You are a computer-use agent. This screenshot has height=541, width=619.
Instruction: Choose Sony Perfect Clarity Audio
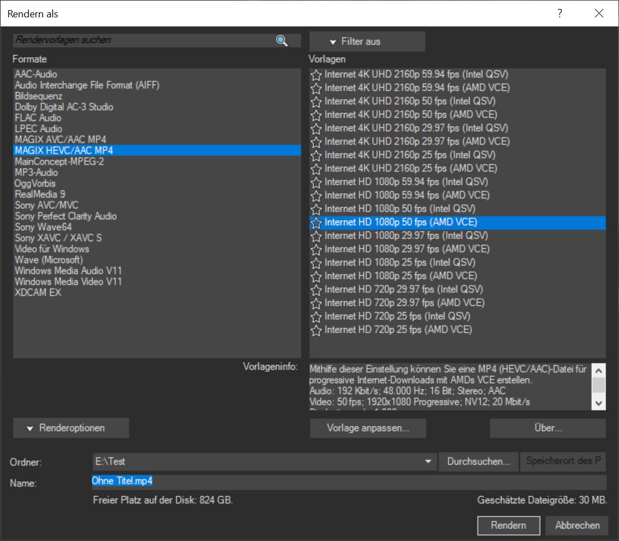point(157,216)
